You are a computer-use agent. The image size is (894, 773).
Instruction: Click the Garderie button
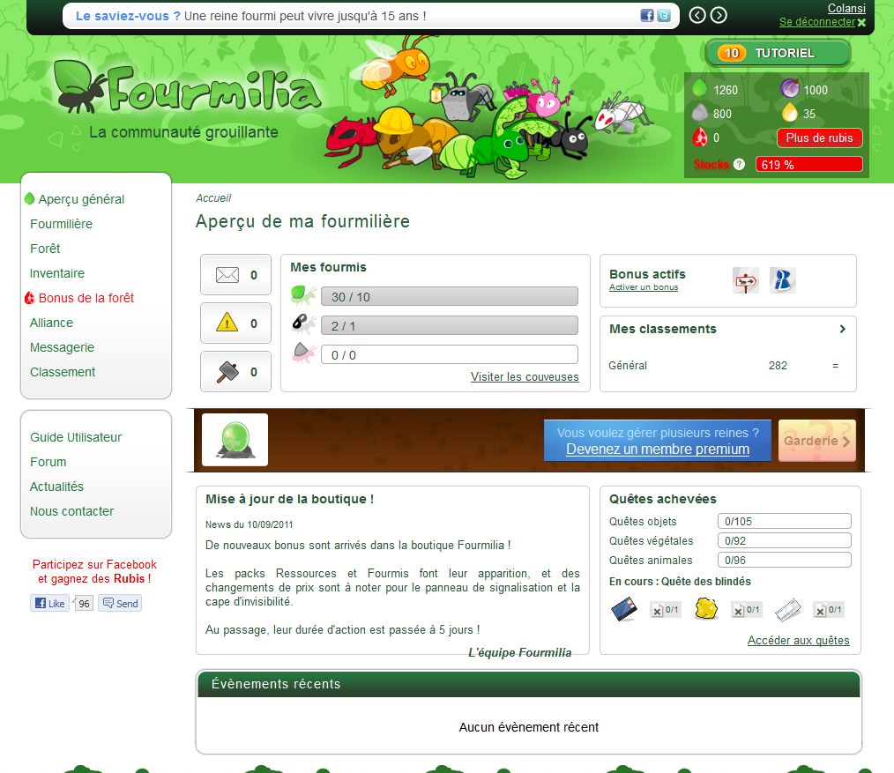(x=816, y=440)
